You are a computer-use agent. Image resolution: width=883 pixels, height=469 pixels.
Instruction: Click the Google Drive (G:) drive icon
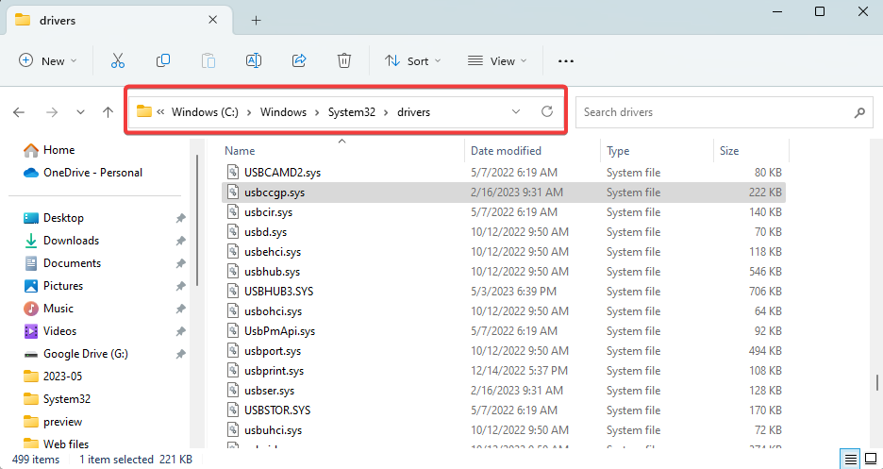[31, 354]
